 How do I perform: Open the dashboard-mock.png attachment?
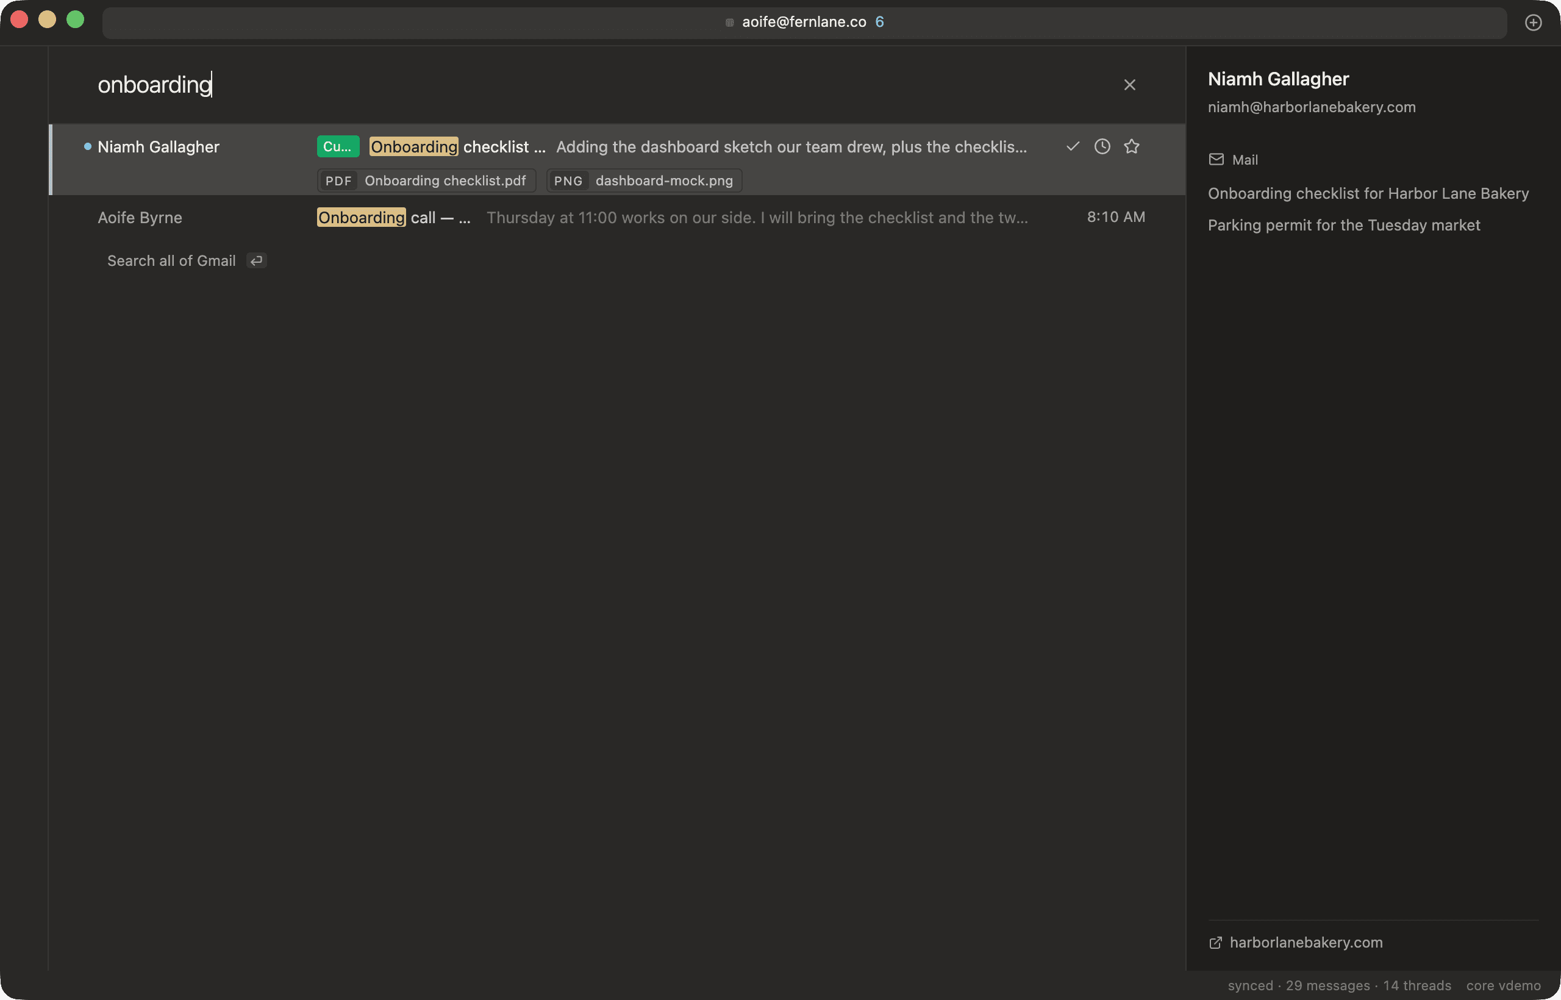644,180
